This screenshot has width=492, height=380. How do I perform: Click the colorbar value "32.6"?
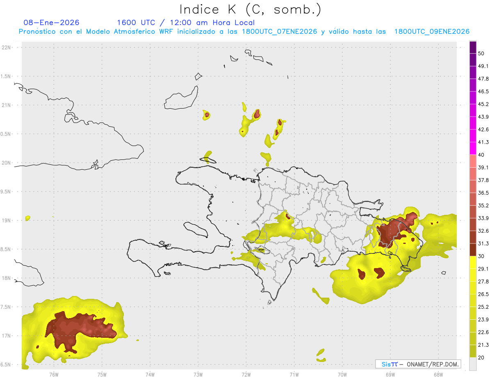(x=483, y=231)
